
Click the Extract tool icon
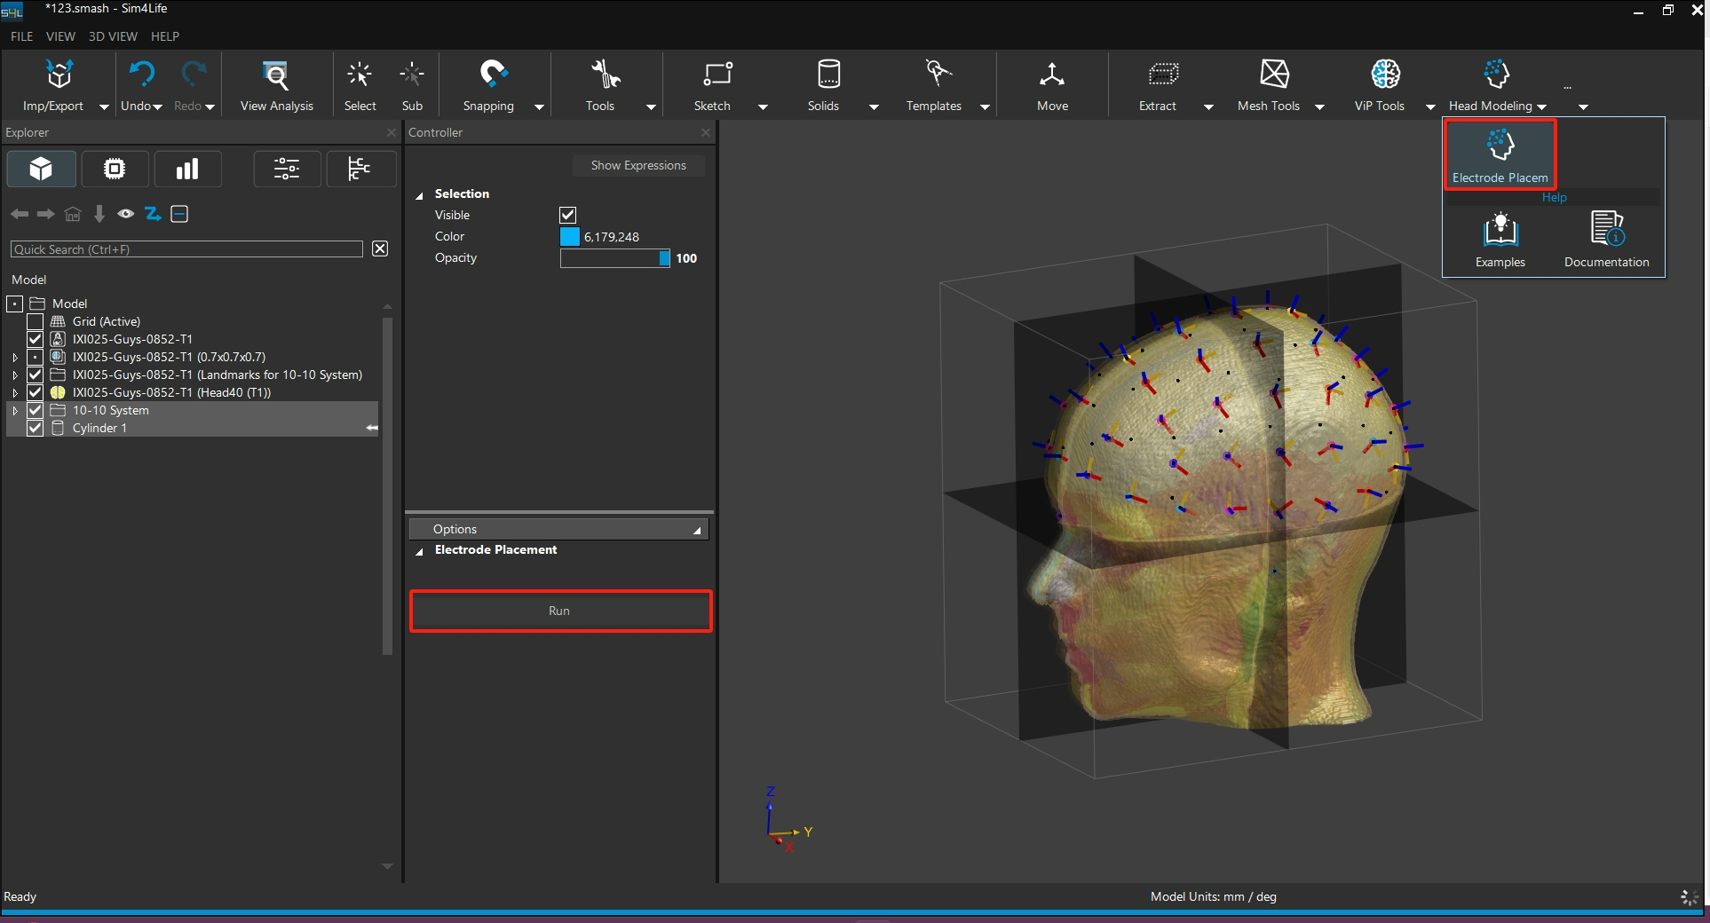1162,75
